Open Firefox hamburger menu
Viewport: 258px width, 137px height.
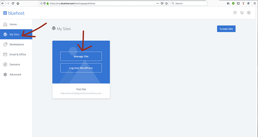(x=255, y=4)
